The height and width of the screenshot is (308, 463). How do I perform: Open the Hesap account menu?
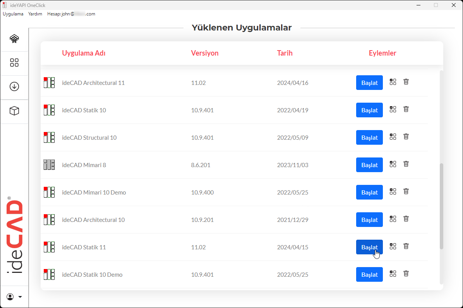tap(71, 14)
